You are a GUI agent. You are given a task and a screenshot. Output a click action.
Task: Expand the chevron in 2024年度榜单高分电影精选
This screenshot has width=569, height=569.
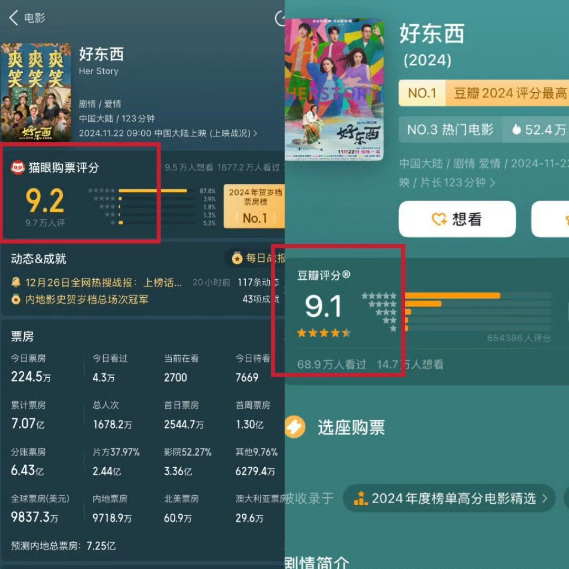544,498
